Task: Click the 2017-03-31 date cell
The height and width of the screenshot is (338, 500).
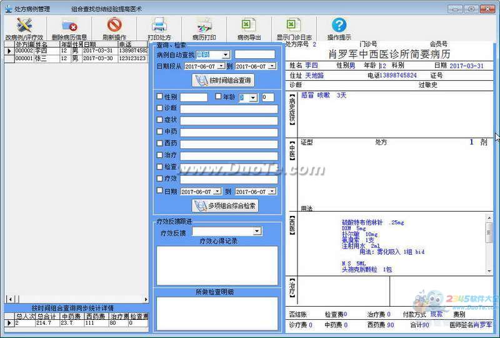Action: coord(100,51)
